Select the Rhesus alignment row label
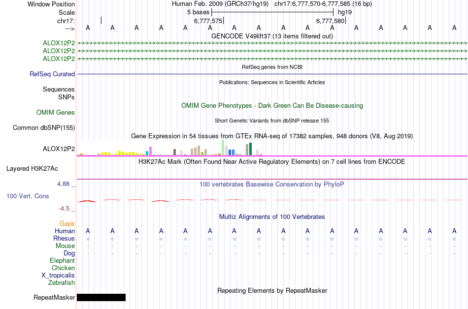Viewport: 468px width, 309px height. (64, 238)
